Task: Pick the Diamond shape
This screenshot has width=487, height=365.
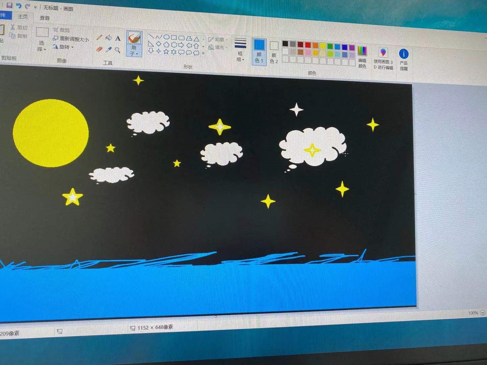Action: pos(159,44)
